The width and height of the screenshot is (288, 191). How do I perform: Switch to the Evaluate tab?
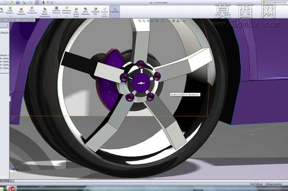tap(12, 20)
